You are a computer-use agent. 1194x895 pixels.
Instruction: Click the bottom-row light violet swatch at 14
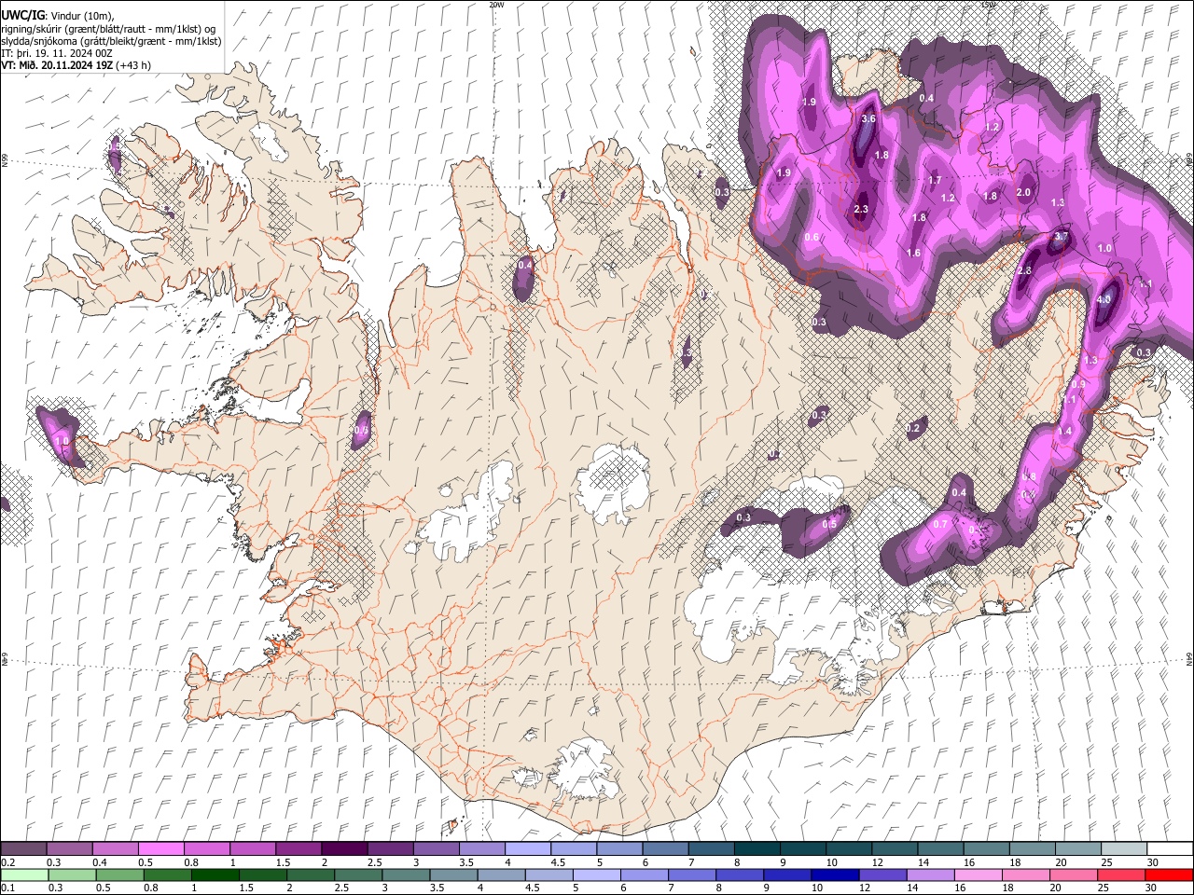pyautogui.click(x=930, y=874)
